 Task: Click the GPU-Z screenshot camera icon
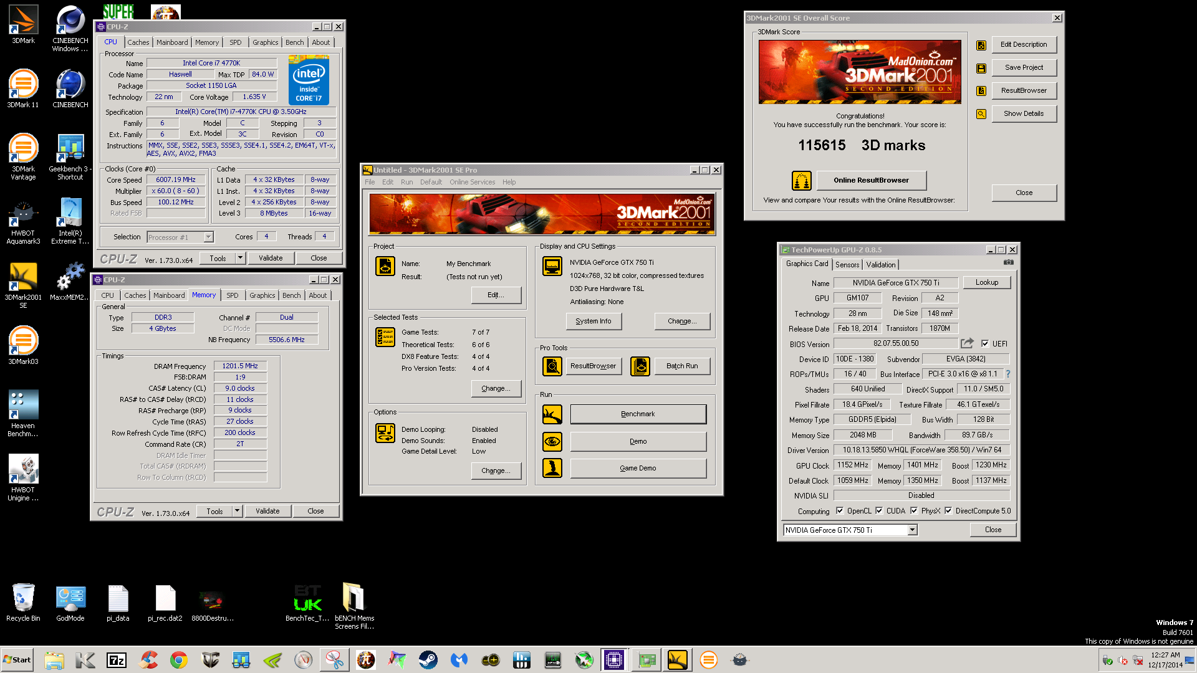[x=1008, y=263]
